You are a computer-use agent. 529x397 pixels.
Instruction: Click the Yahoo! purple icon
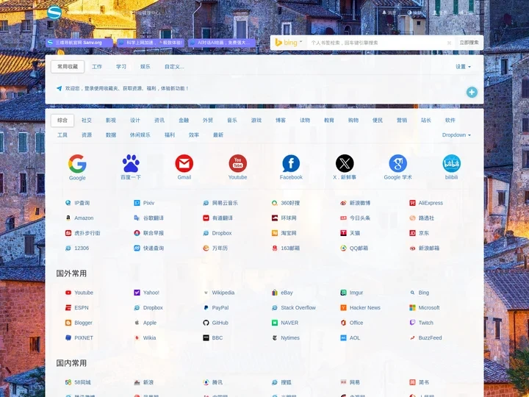pyautogui.click(x=137, y=293)
